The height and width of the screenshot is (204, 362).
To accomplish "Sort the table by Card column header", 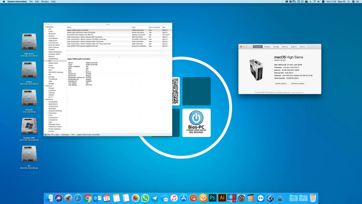I will click(x=98, y=27).
